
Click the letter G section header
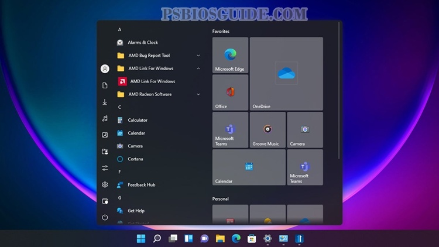(x=119, y=198)
